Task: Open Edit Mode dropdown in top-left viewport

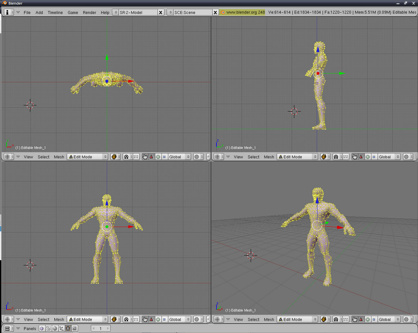Action: [x=87, y=157]
